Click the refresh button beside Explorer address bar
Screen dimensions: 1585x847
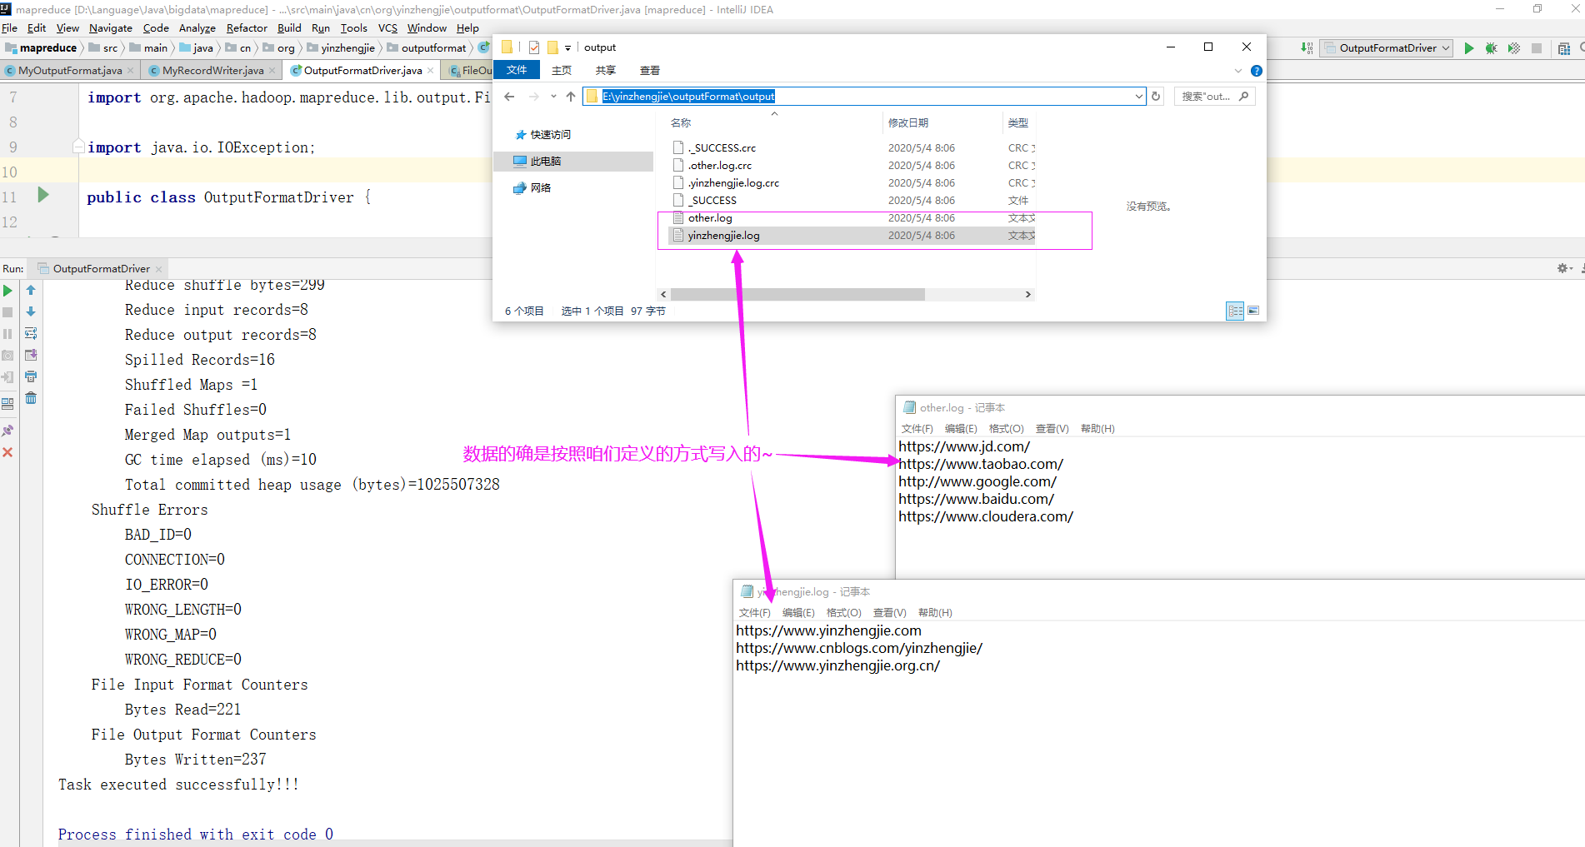[1156, 97]
